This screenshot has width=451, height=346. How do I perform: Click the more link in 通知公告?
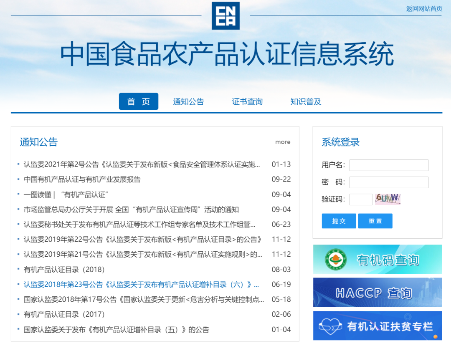click(282, 142)
